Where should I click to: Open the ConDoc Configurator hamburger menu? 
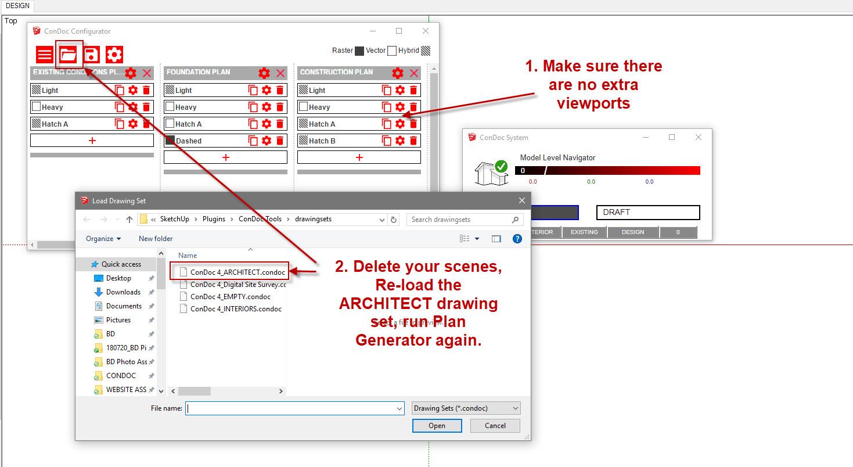(45, 55)
